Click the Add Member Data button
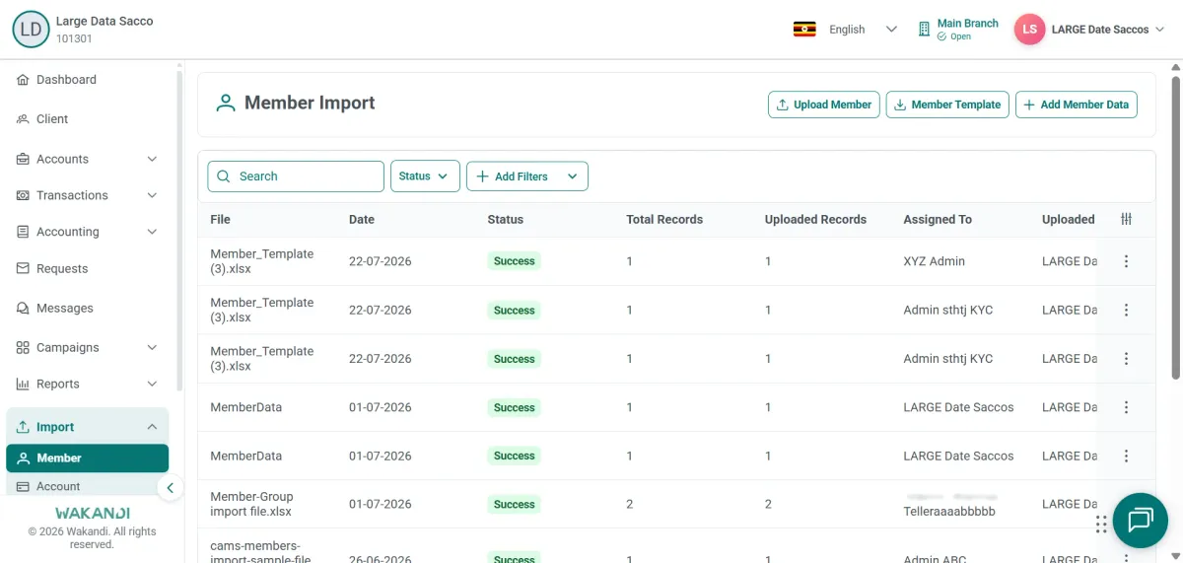This screenshot has width=1183, height=563. pyautogui.click(x=1077, y=105)
